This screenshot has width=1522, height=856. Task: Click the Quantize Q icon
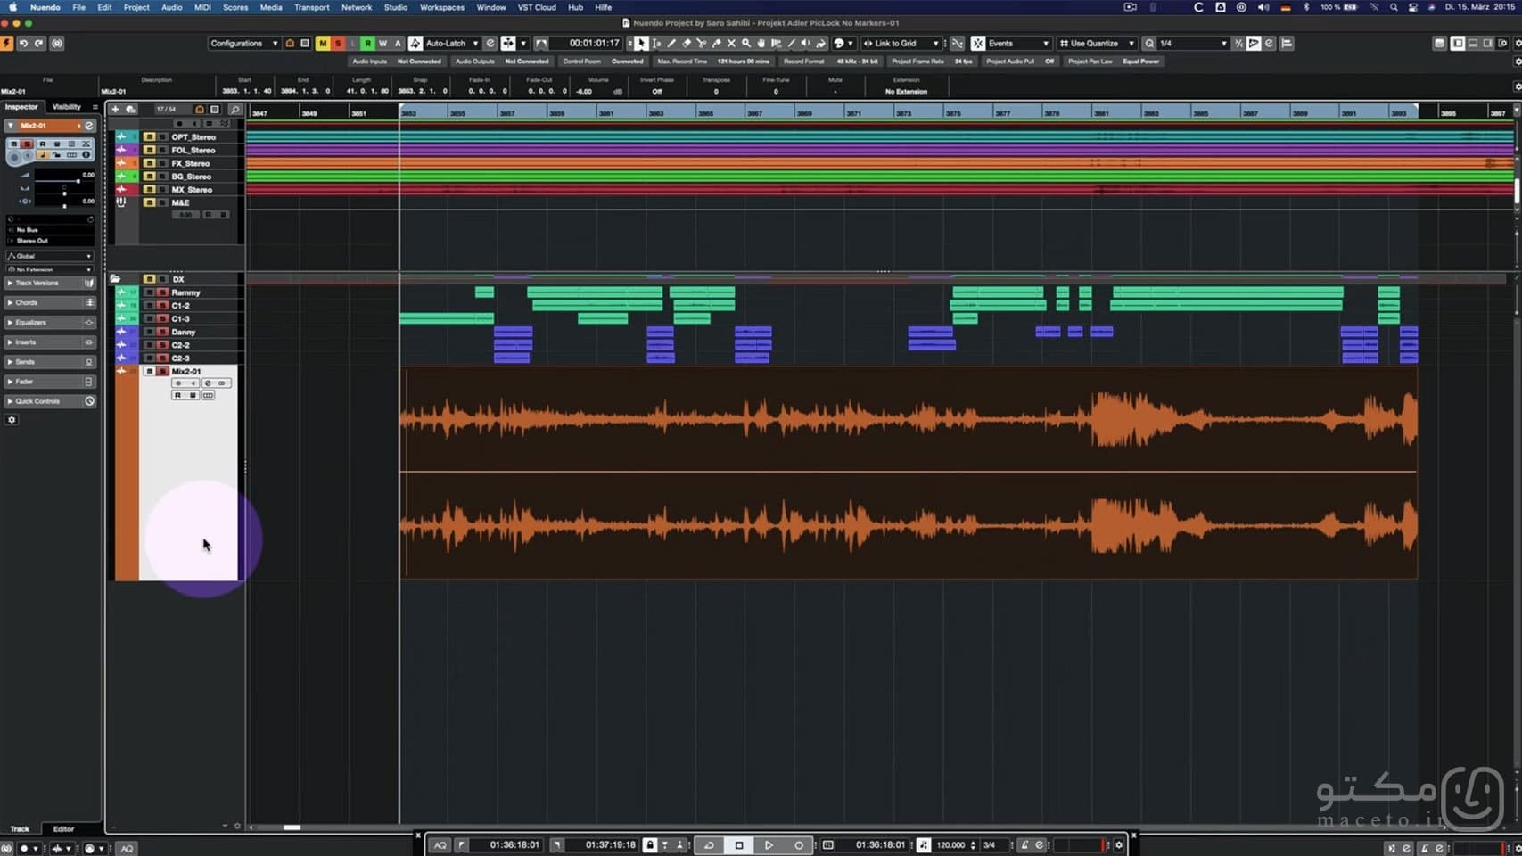pyautogui.click(x=1149, y=43)
